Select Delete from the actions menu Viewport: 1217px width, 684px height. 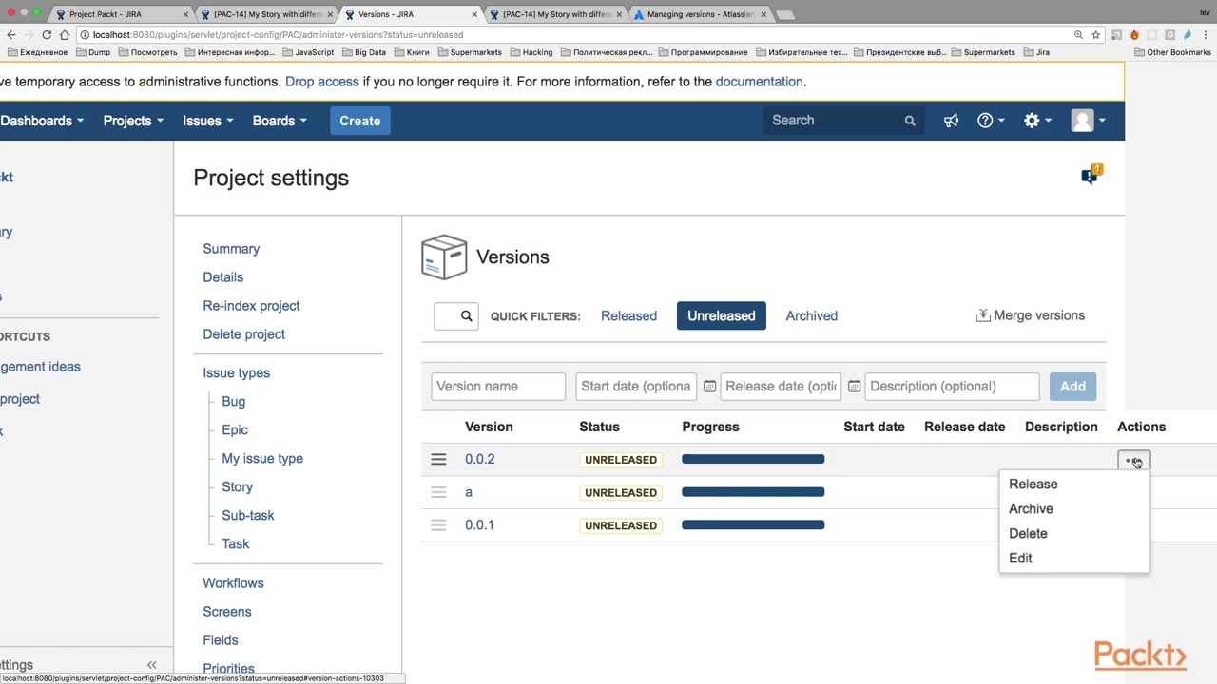coord(1028,533)
